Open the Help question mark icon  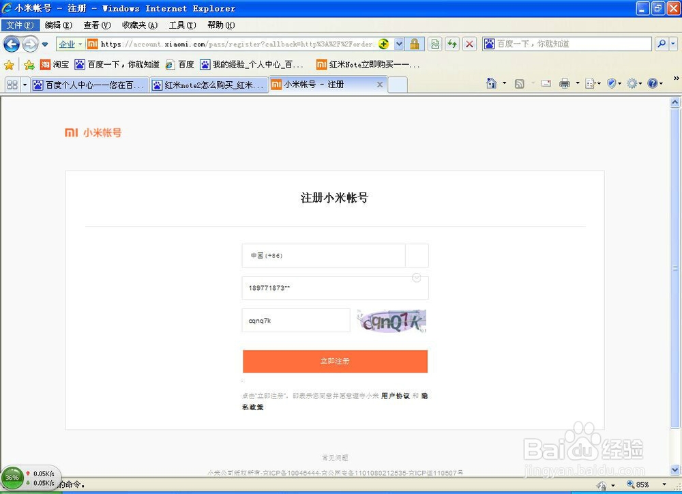pyautogui.click(x=655, y=83)
